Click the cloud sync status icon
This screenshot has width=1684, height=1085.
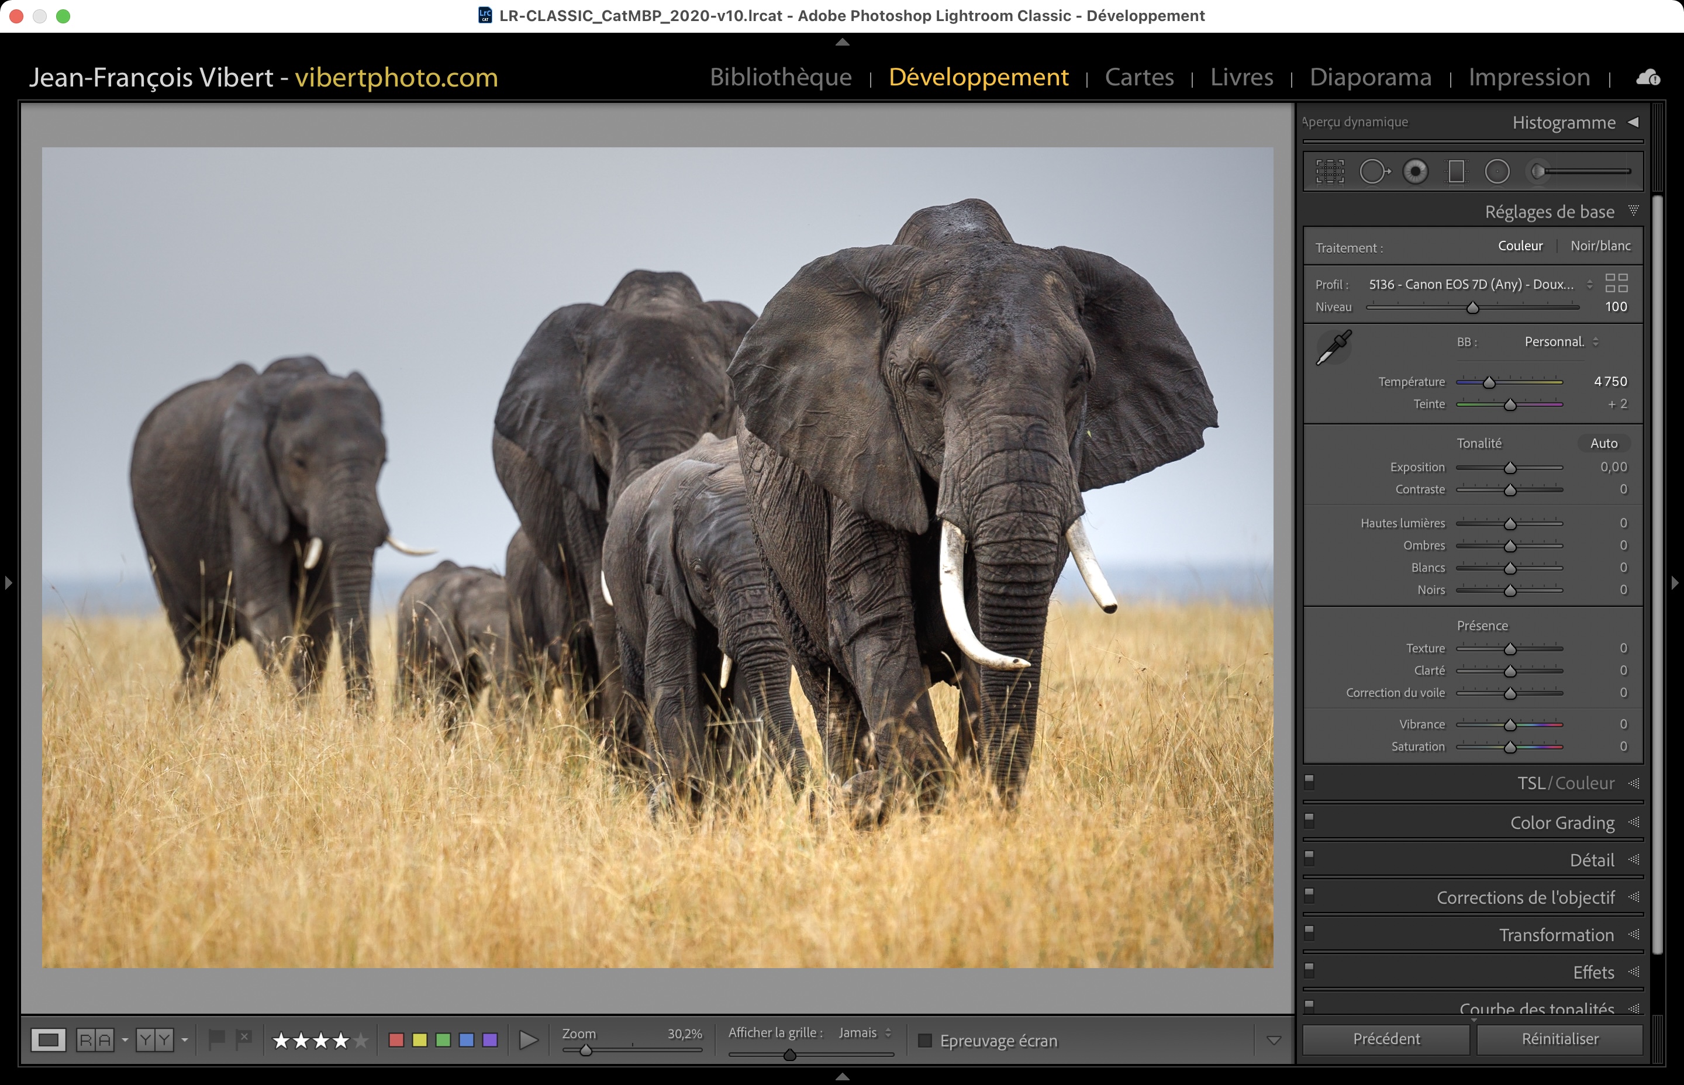[1647, 77]
